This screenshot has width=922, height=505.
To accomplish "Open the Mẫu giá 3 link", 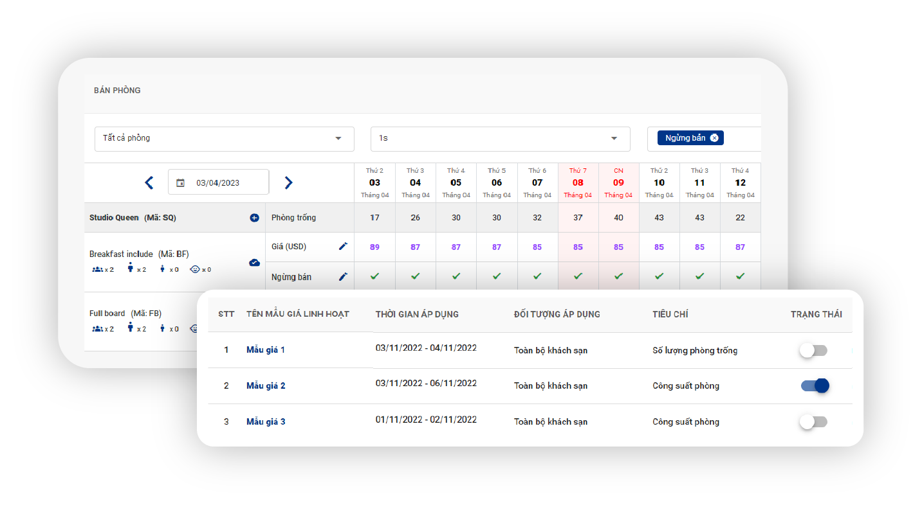I will 266,422.
